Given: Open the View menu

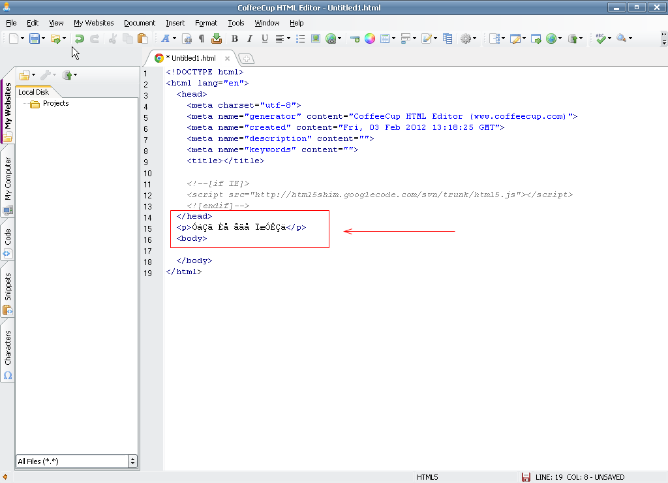Looking at the screenshot, I should (56, 23).
